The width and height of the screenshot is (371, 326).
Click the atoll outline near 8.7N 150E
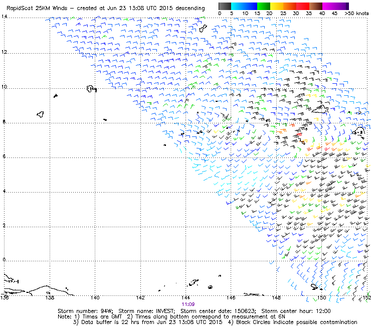click(320, 110)
